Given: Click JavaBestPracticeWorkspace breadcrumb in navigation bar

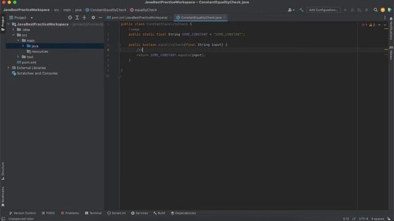Looking at the screenshot, I should [x=26, y=10].
